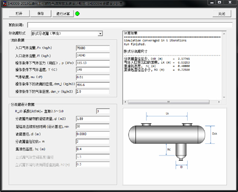Image resolution: width=238 pixels, height=192 pixels.
Task: Click the hc result value 0.40000
Action: tap(184, 66)
